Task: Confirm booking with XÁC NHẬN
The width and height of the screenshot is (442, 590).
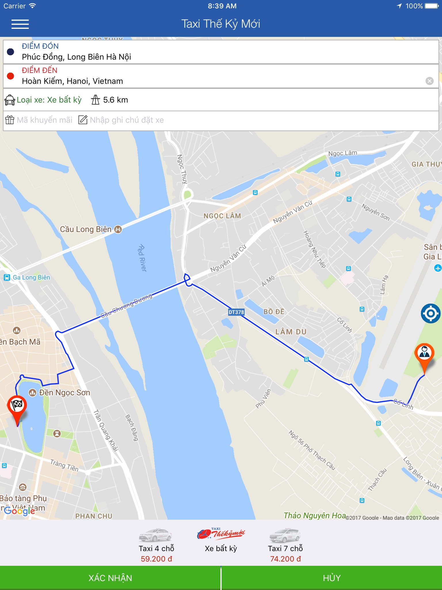Action: tap(110, 578)
